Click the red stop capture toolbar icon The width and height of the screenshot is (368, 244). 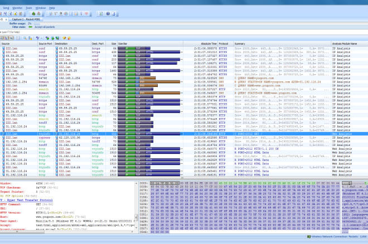tap(38, 14)
